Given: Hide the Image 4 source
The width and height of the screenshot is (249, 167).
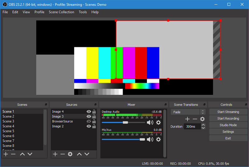Looking at the screenshot, I should pyautogui.click(x=89, y=112).
